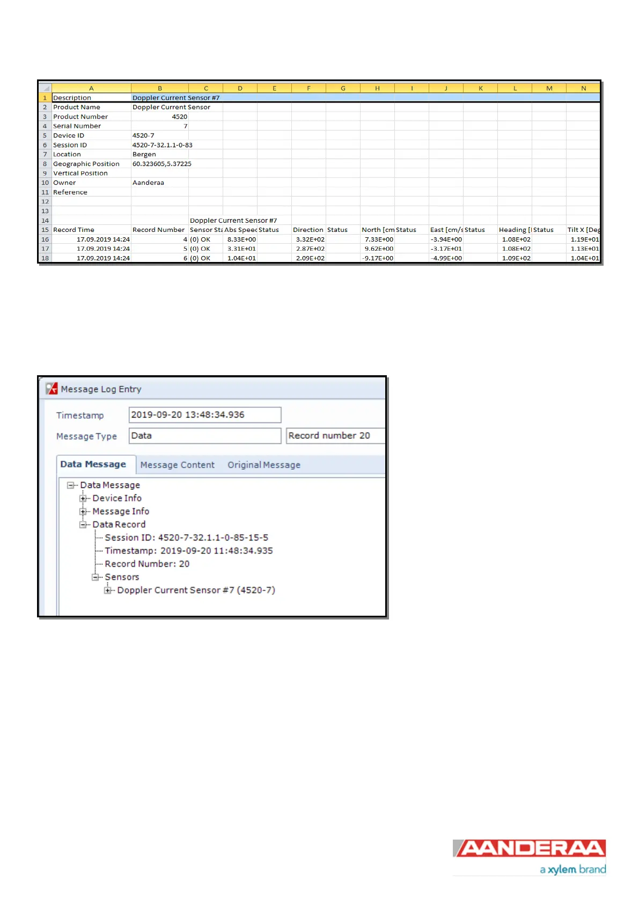Click the direction value 2.87E+02

(x=309, y=249)
